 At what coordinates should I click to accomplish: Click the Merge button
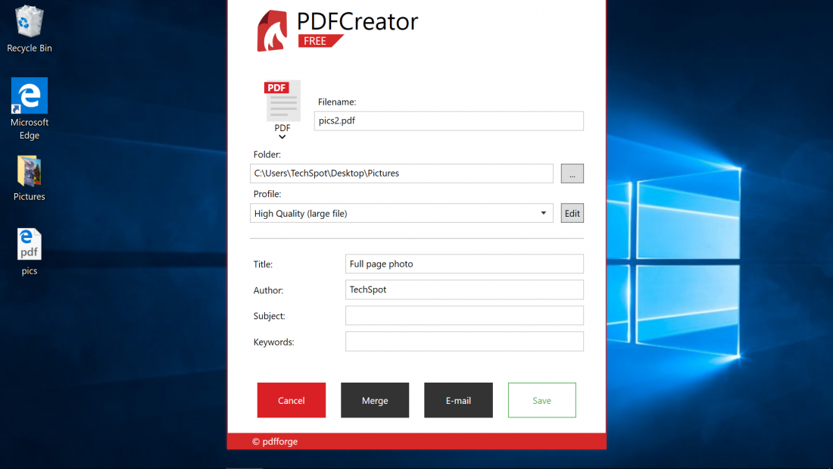[375, 400]
